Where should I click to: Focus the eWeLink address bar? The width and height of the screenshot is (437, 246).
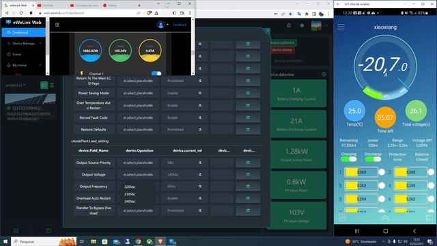point(89,13)
